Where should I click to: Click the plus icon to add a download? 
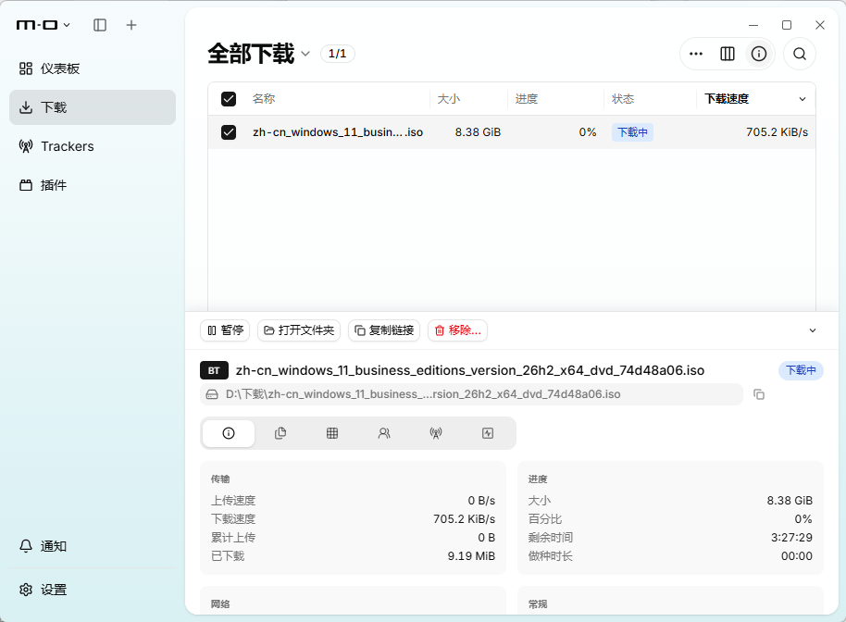(x=131, y=25)
